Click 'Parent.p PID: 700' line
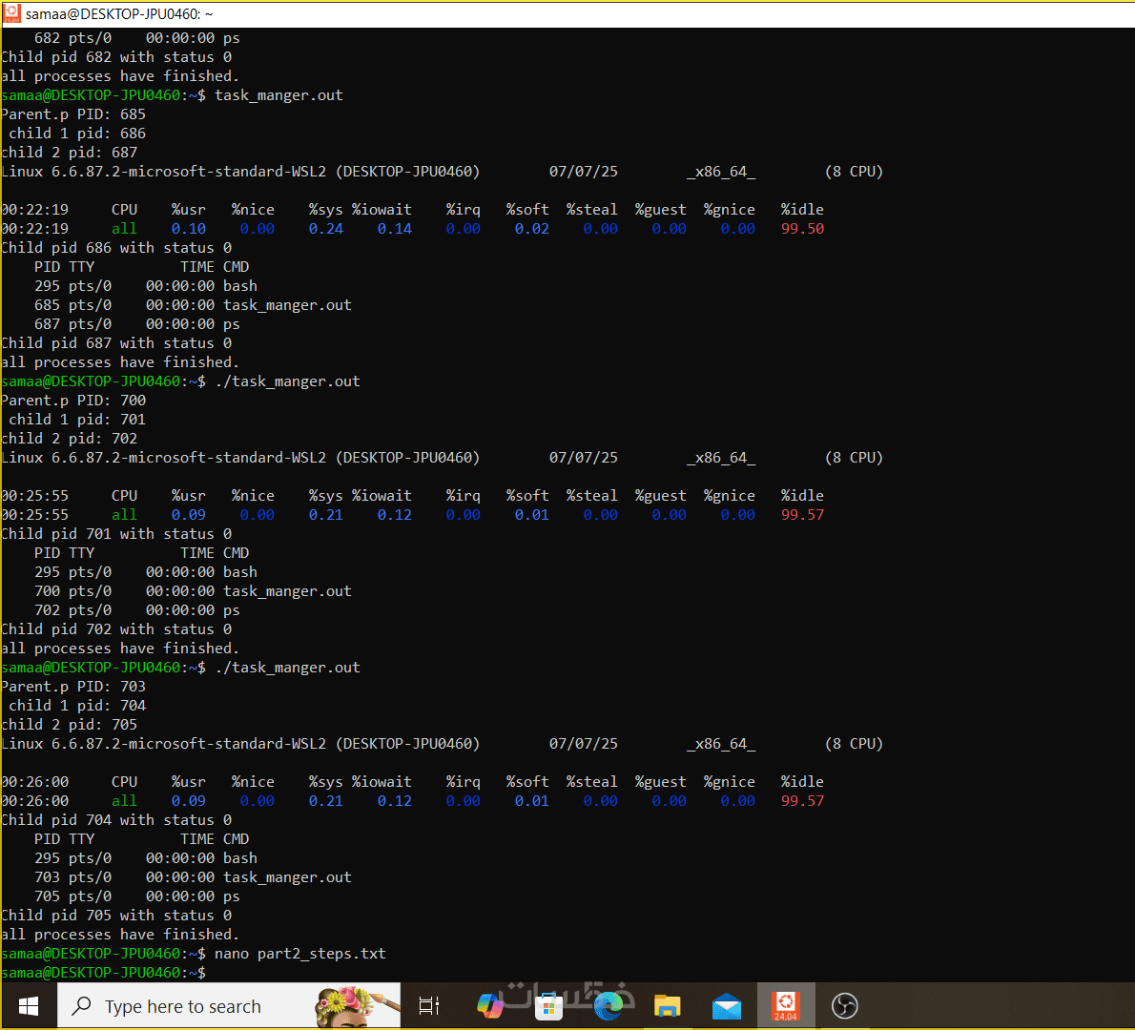 click(x=73, y=401)
